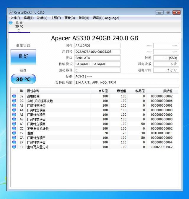
Task: Click raw value 000000000006
Action: click(x=162, y=101)
